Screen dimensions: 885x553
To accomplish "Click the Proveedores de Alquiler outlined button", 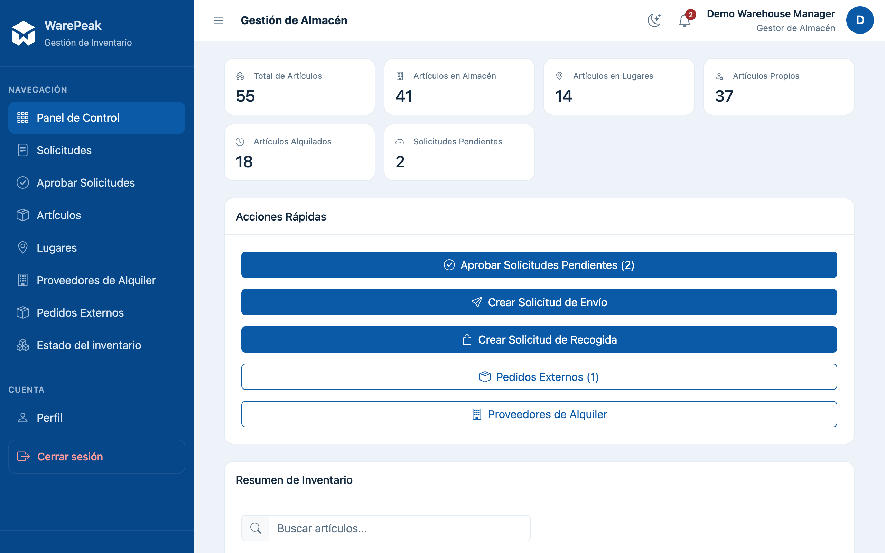I will pos(539,414).
